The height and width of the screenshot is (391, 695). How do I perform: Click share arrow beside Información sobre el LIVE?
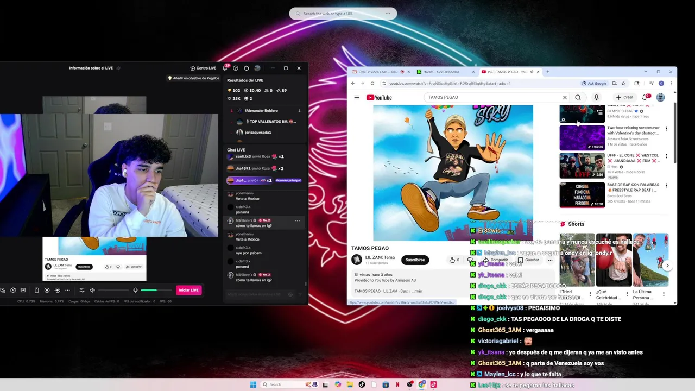pyautogui.click(x=118, y=68)
